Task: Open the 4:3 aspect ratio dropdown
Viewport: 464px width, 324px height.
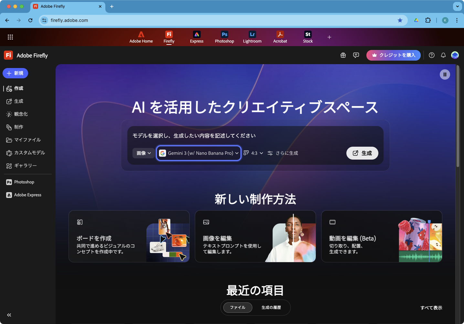Action: [254, 153]
